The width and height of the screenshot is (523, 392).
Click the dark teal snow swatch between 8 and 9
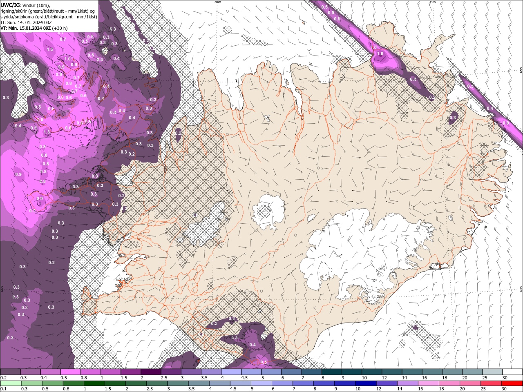331,372
